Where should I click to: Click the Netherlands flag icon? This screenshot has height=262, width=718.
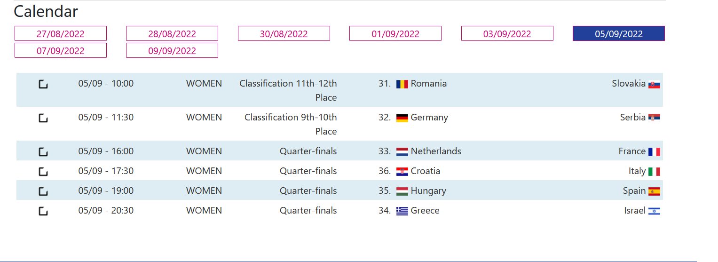click(402, 152)
